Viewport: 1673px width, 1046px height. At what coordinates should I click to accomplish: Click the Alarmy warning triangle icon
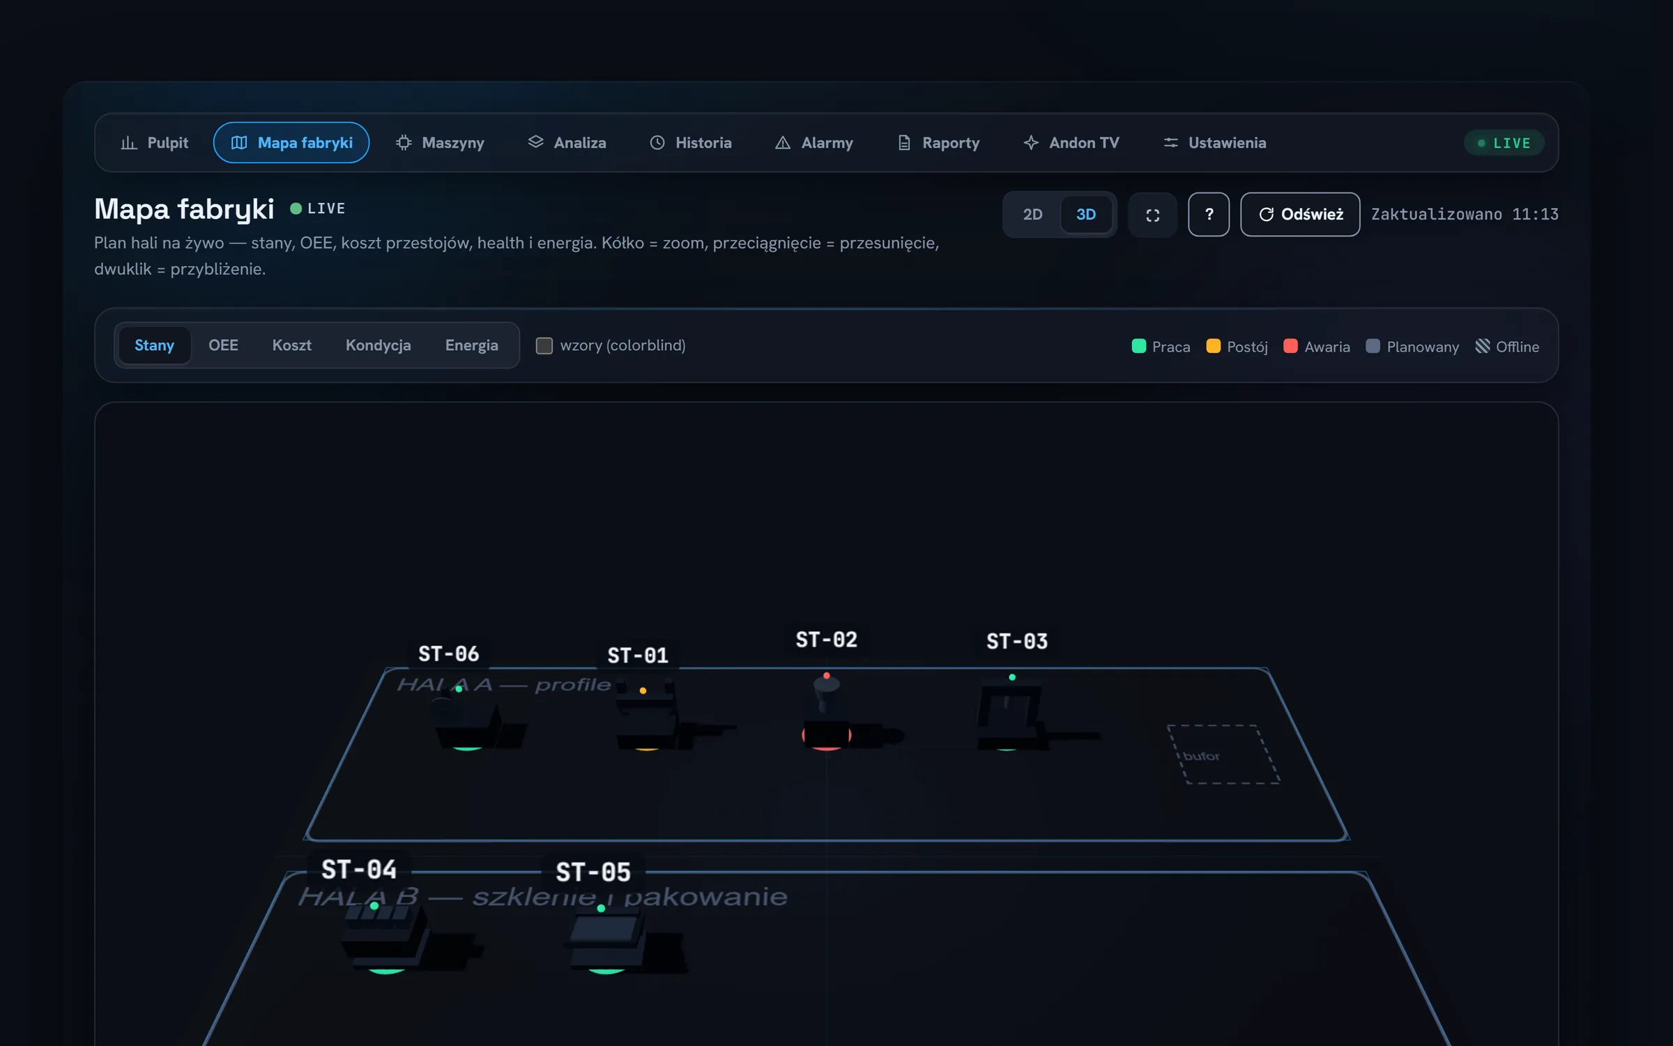tap(783, 143)
